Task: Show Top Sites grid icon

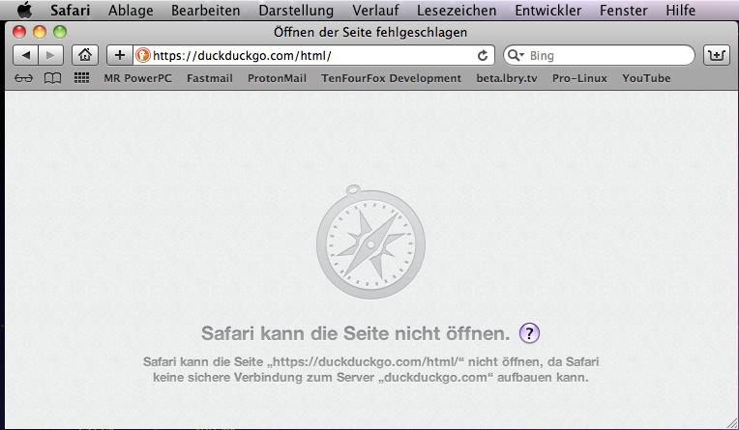Action: [x=81, y=77]
